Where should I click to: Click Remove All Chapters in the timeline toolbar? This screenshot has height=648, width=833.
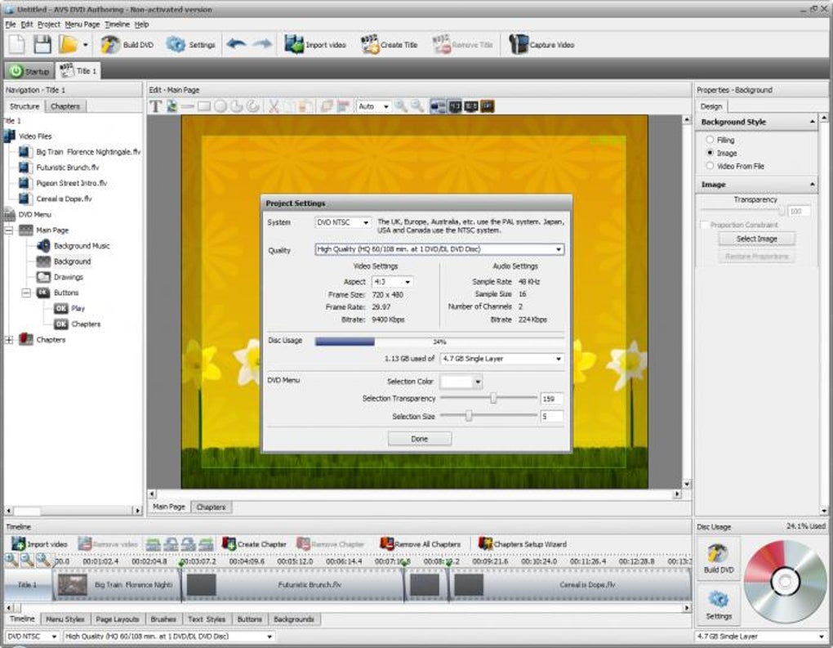[x=421, y=543]
